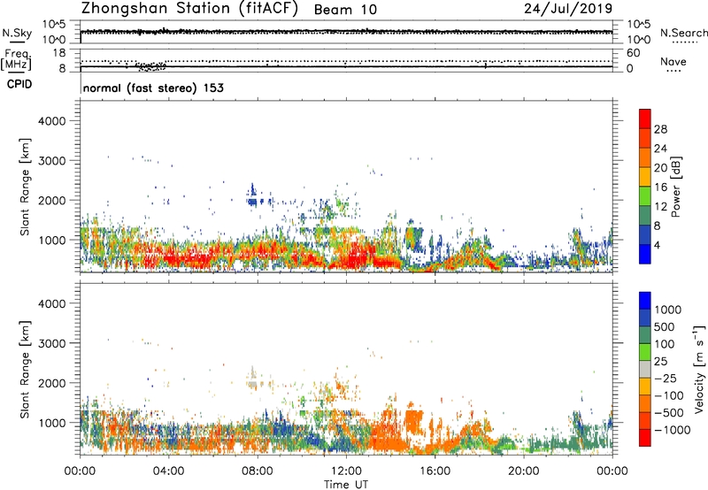Click the "4000" tick on power panel axis
708x490 pixels.
(x=52, y=121)
